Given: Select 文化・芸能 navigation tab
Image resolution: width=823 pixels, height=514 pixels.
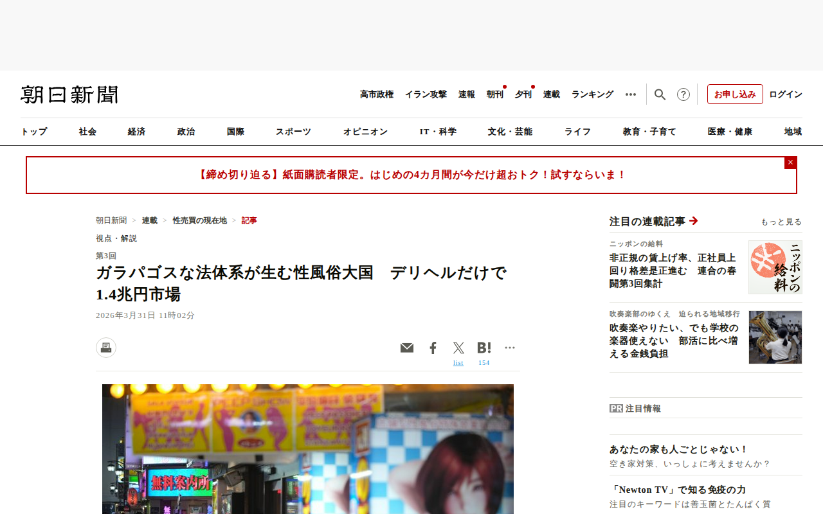Looking at the screenshot, I should pyautogui.click(x=510, y=132).
